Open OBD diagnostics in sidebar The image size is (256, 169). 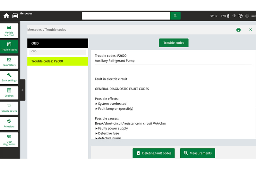[x=9, y=140]
